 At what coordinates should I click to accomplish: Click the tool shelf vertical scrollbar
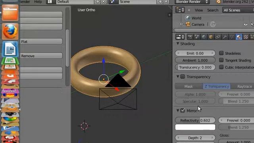(x=67, y=48)
